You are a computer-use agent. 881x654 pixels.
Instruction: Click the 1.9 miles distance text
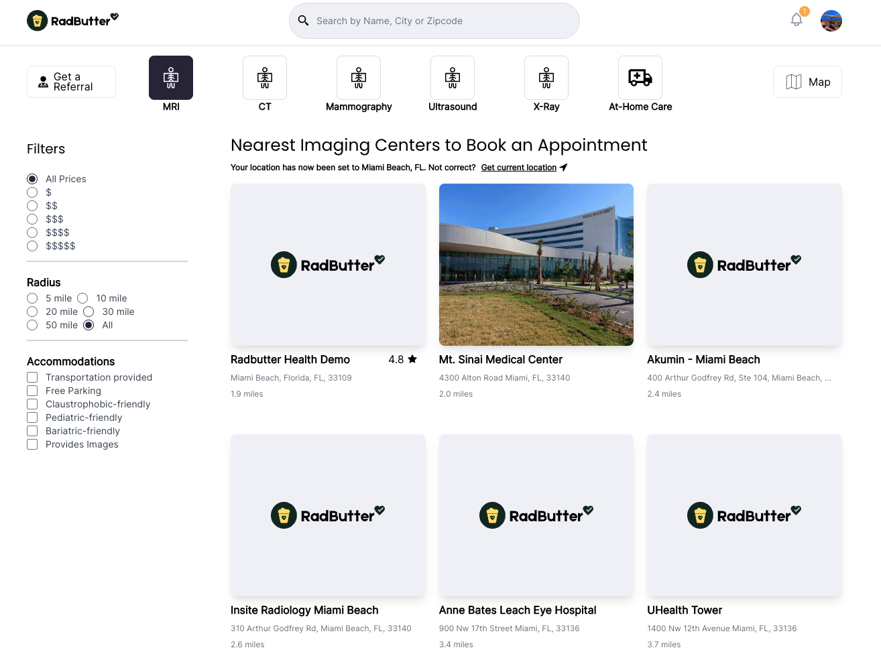[x=247, y=394]
